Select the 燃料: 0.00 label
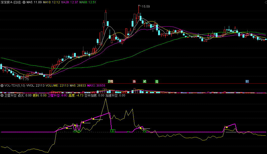Viewport: 267px width, 154px height. pyautogui.click(x=39, y=95)
